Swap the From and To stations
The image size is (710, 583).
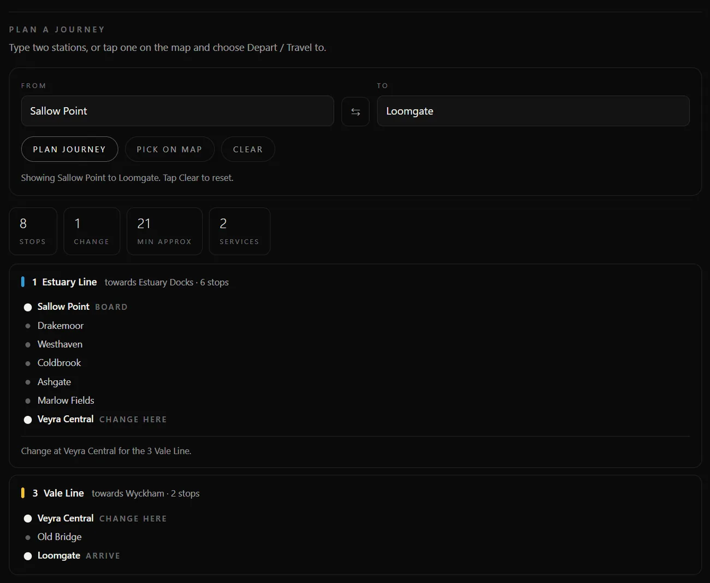(356, 111)
